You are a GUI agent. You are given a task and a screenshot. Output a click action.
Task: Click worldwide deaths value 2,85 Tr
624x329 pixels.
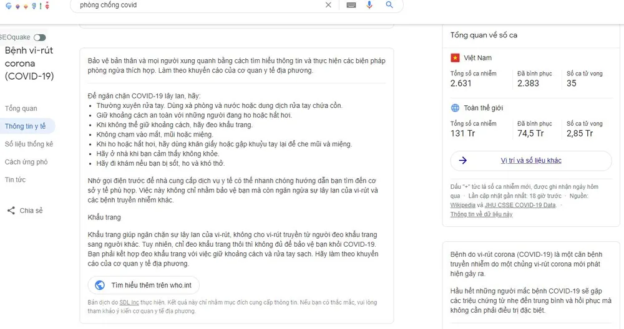coord(580,133)
